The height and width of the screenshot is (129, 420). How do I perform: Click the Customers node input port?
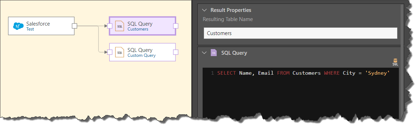point(109,26)
